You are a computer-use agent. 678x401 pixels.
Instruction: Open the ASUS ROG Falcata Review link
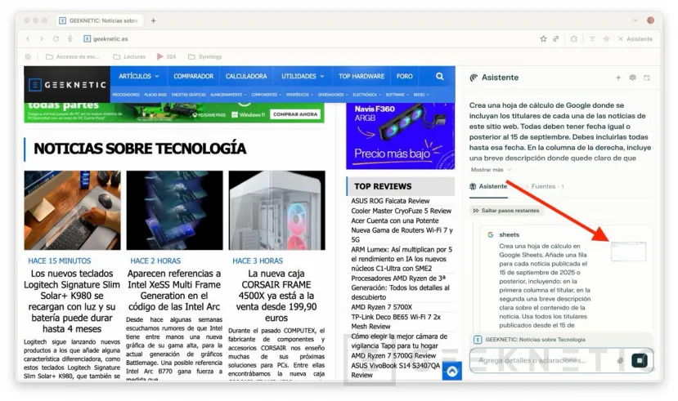point(390,201)
